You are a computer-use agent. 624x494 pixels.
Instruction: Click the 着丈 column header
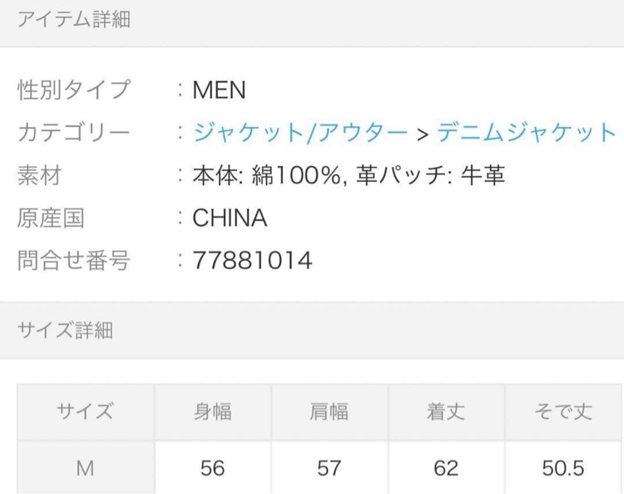447,410
